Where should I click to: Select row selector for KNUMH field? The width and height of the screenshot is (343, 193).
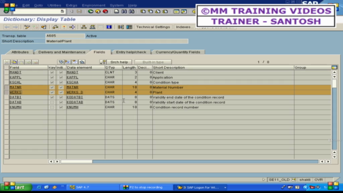click(x=6, y=107)
